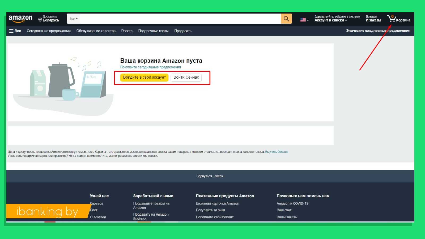Click the US flag language icon
425x239 pixels.
(x=303, y=20)
